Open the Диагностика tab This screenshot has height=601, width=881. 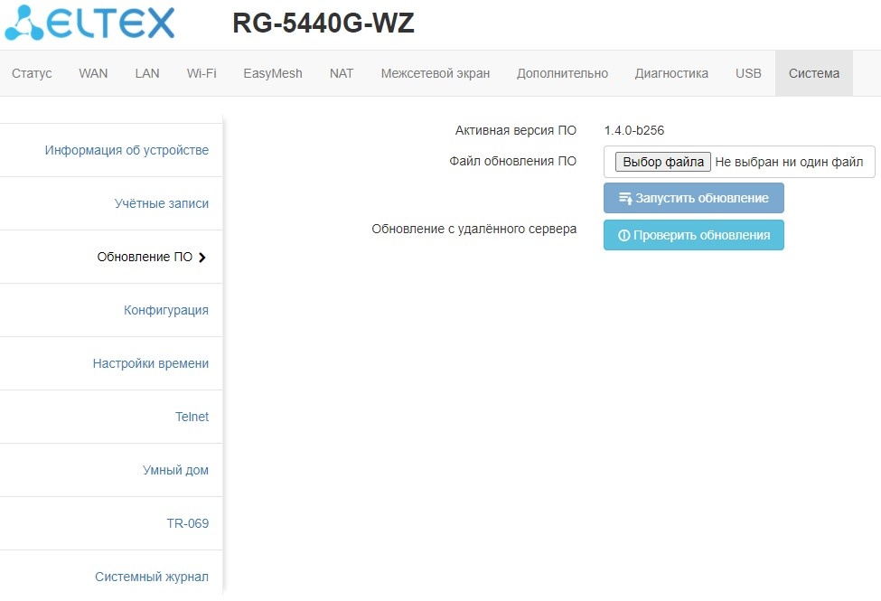coord(671,73)
